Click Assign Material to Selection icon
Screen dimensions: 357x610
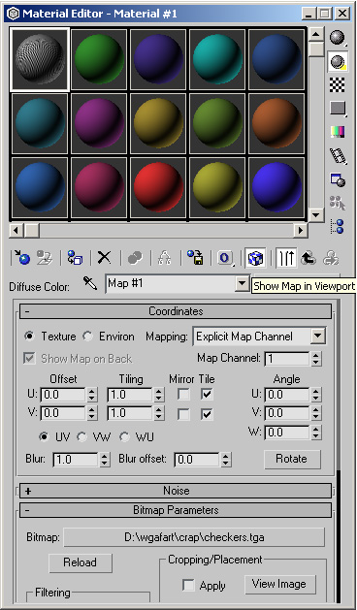click(x=75, y=257)
